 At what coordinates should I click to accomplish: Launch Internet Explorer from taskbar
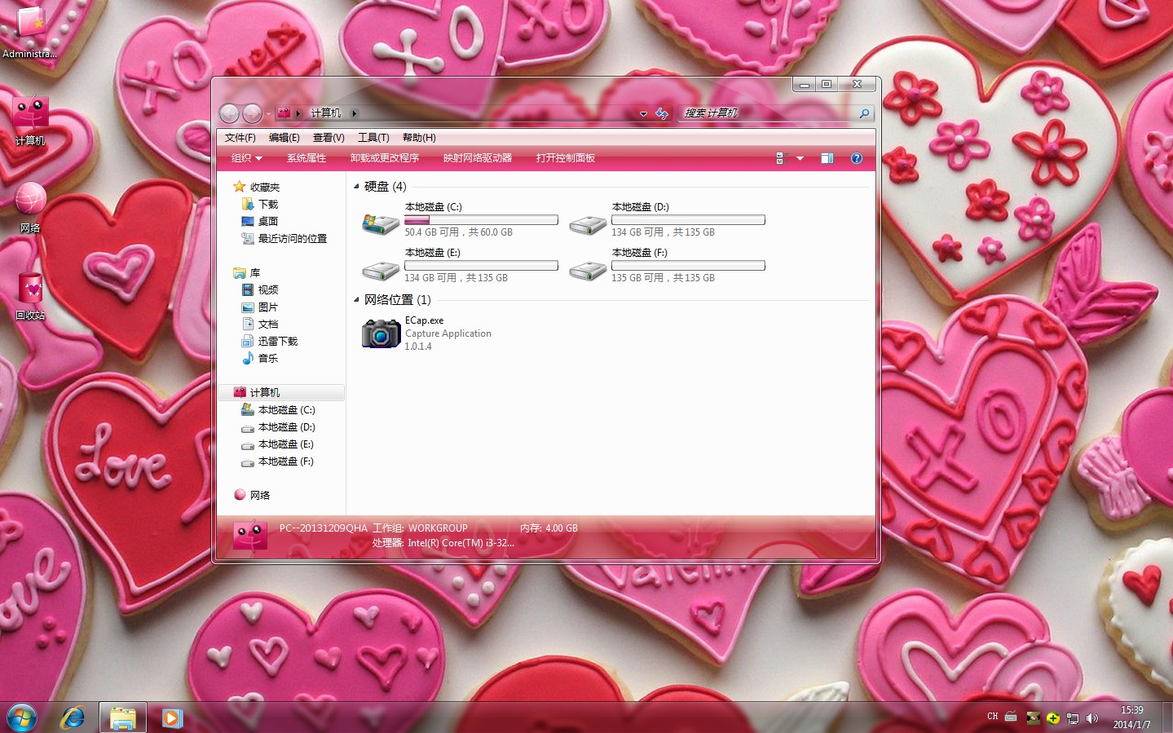point(73,718)
